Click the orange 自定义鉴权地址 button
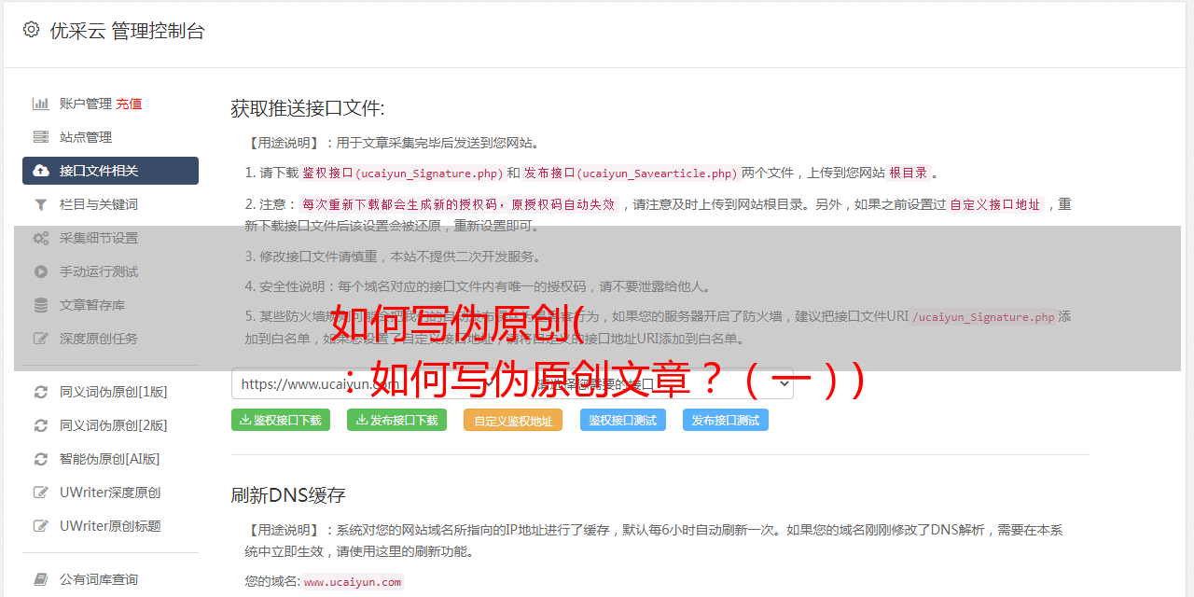Image resolution: width=1194 pixels, height=597 pixels. 513,420
